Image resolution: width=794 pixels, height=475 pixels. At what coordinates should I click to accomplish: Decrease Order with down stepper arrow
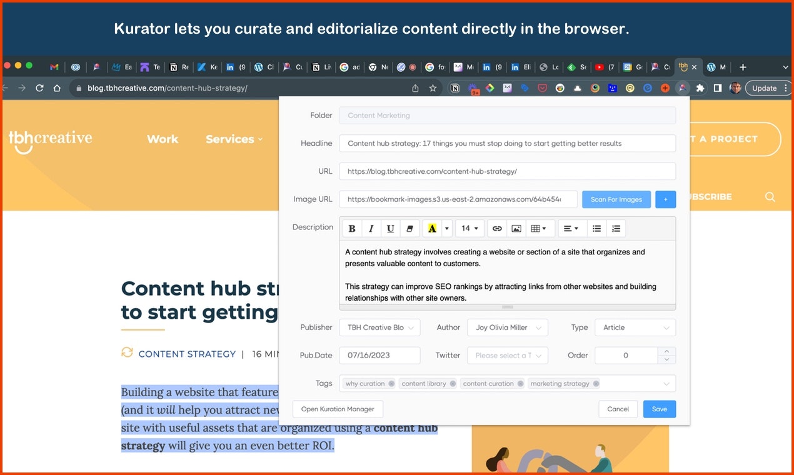point(666,360)
